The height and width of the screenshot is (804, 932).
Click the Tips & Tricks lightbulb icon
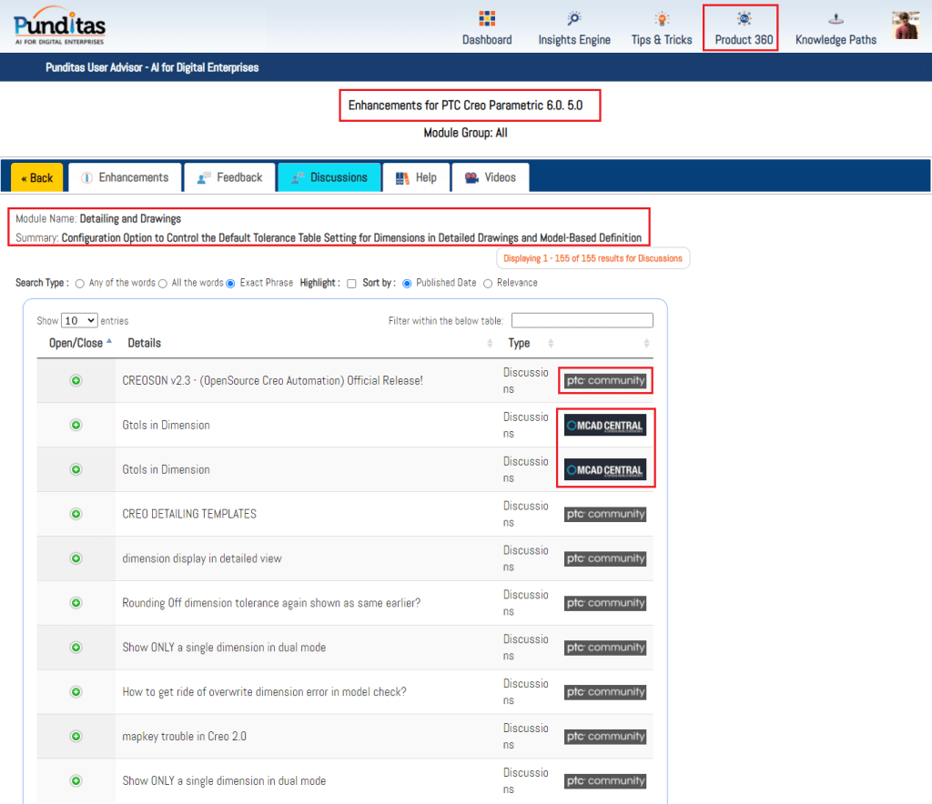point(662,19)
